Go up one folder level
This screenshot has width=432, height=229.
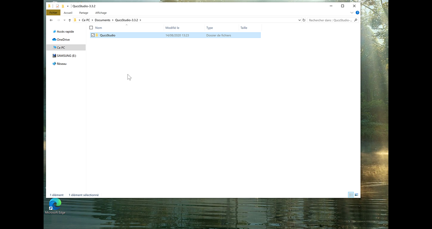(x=70, y=20)
